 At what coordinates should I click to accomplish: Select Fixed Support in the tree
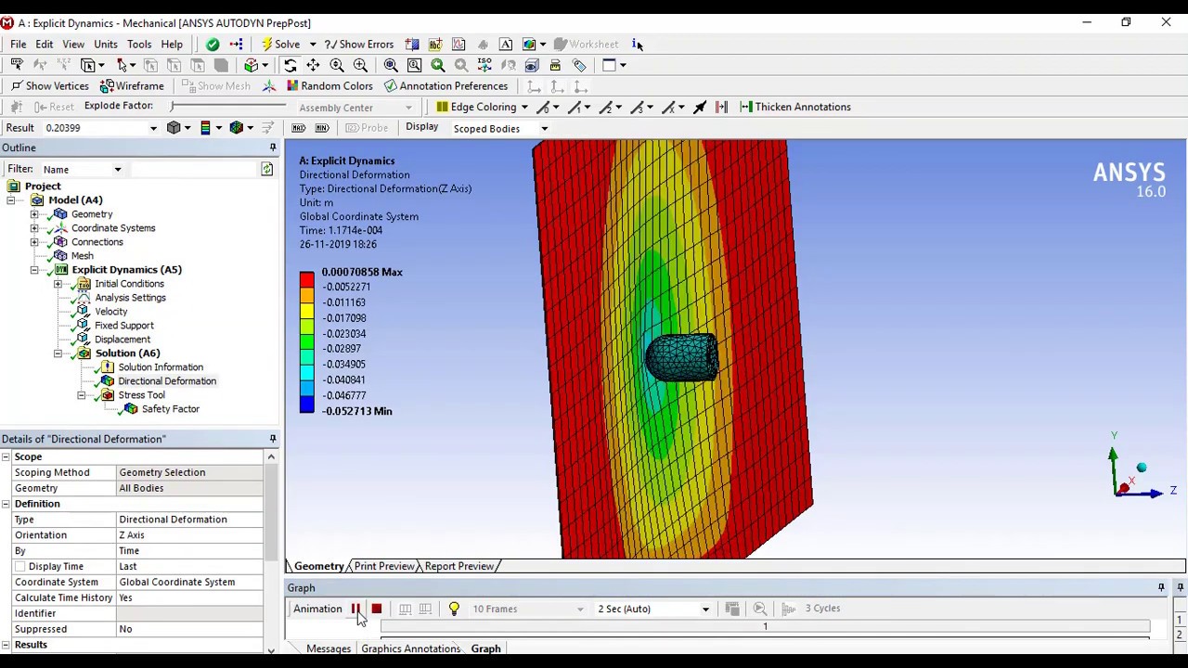pyautogui.click(x=123, y=326)
